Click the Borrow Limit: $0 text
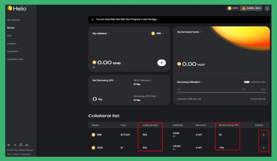Screen dimensions: 277x161 (258, 99)
